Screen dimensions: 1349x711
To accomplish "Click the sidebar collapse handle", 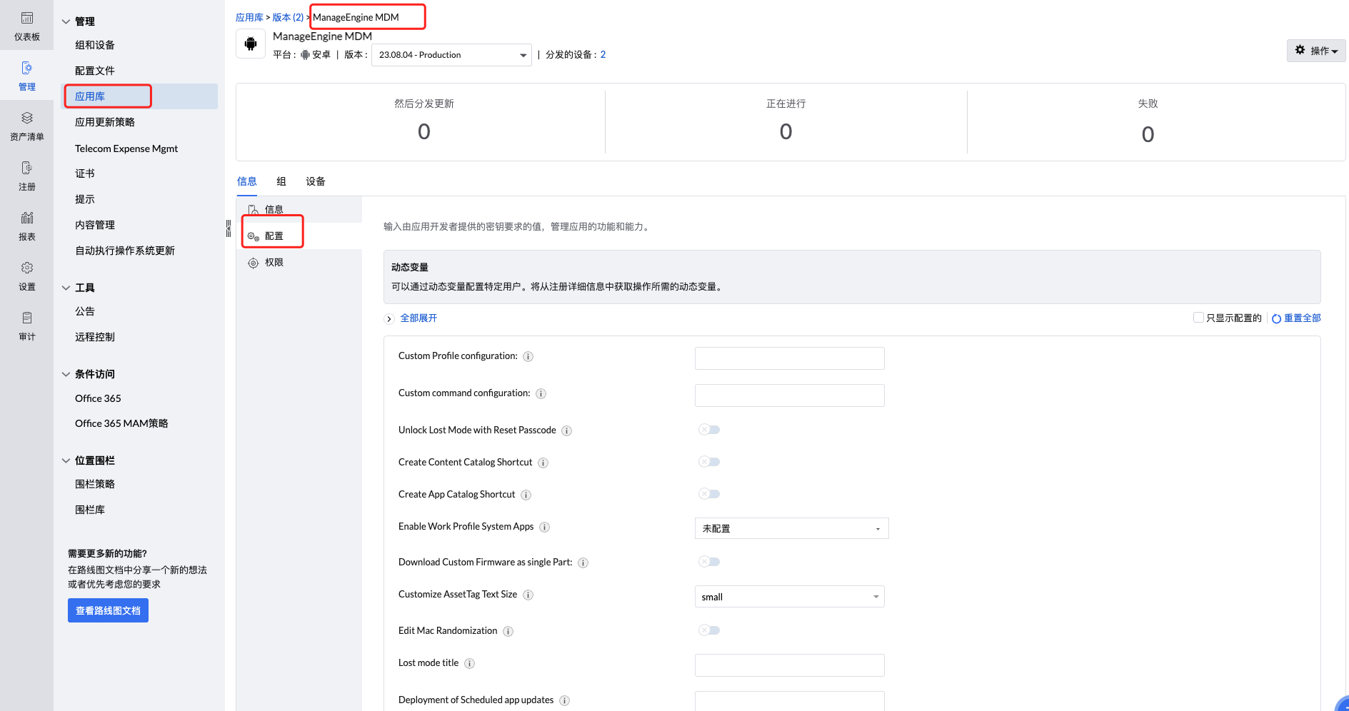I will [229, 228].
